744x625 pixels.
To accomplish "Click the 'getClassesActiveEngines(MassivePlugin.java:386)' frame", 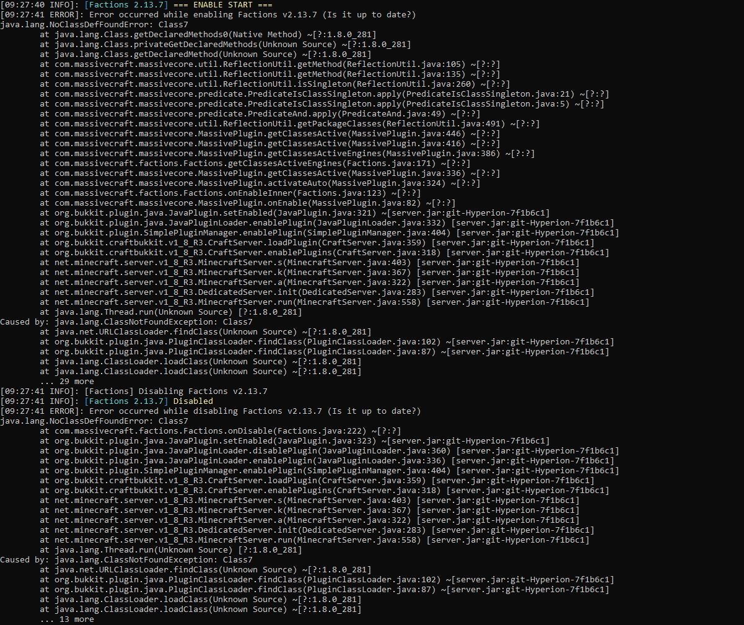I will click(287, 153).
